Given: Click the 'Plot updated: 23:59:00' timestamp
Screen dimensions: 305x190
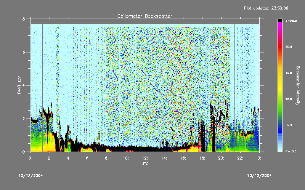Looking at the screenshot, I should [x=266, y=8].
